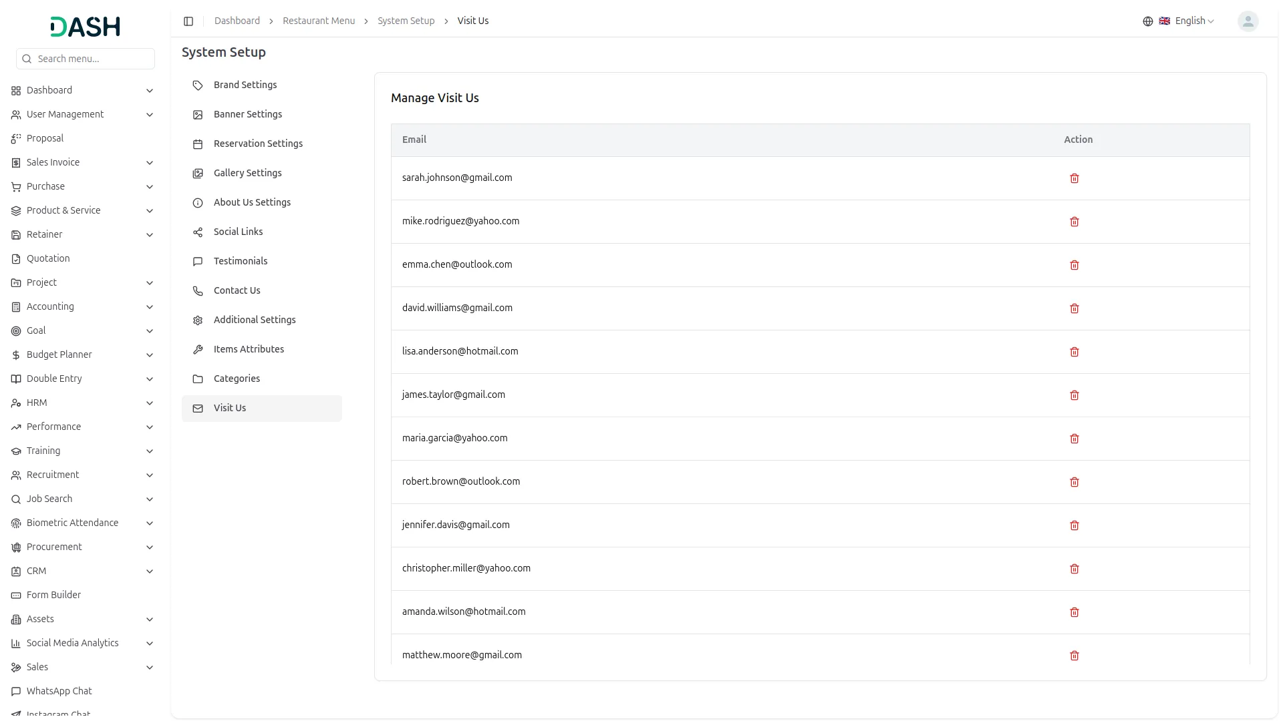Screen dimensions: 1283x721
Task: Open Brand Settings tab
Action: [245, 85]
